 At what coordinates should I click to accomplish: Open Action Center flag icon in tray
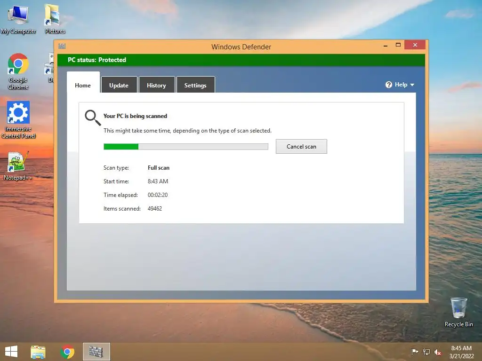(415, 352)
